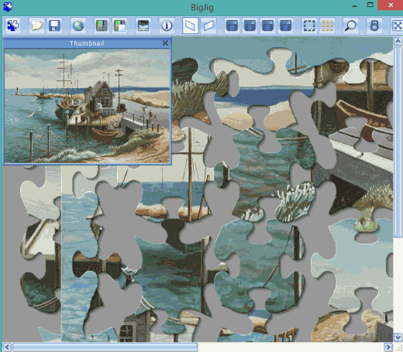Open the info button with letter i
Viewport: 403px width, 352px height.
coord(167,26)
